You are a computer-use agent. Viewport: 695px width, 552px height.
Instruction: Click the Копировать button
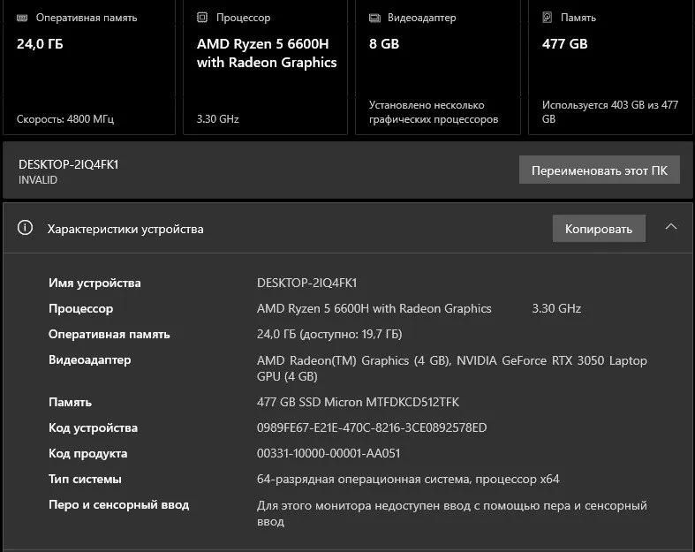pyautogui.click(x=599, y=229)
